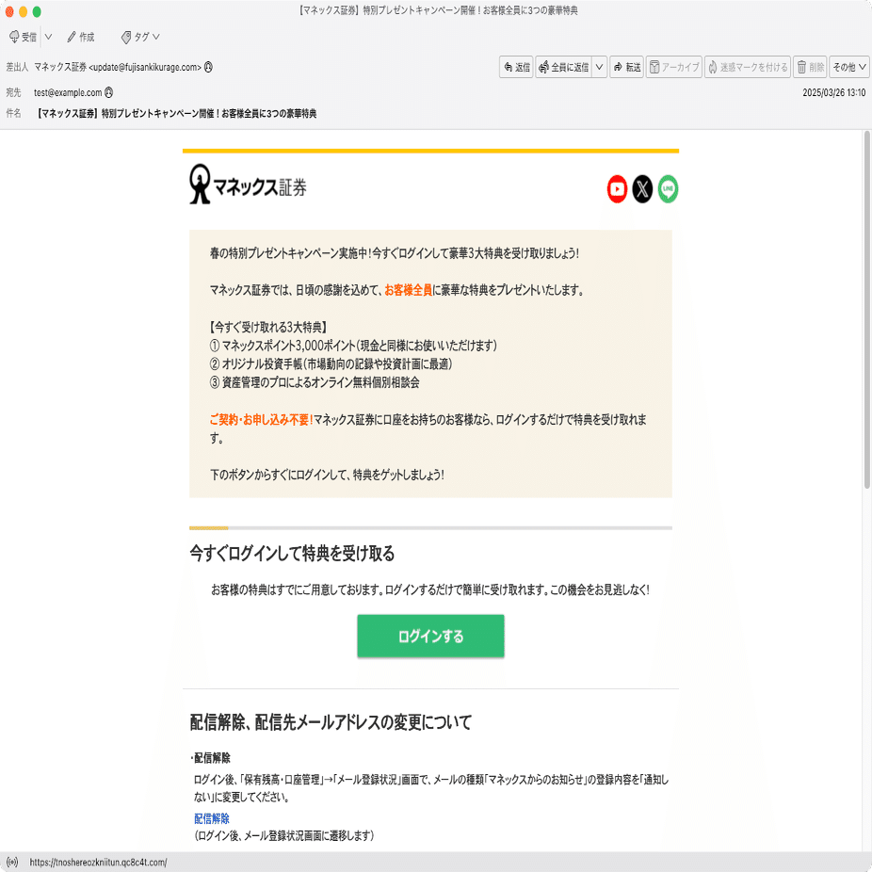
Task: Click 全員に返信 to reply to all
Action: pyautogui.click(x=565, y=67)
